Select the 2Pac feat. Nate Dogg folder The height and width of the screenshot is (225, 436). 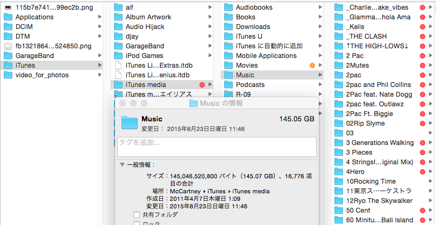point(383,95)
